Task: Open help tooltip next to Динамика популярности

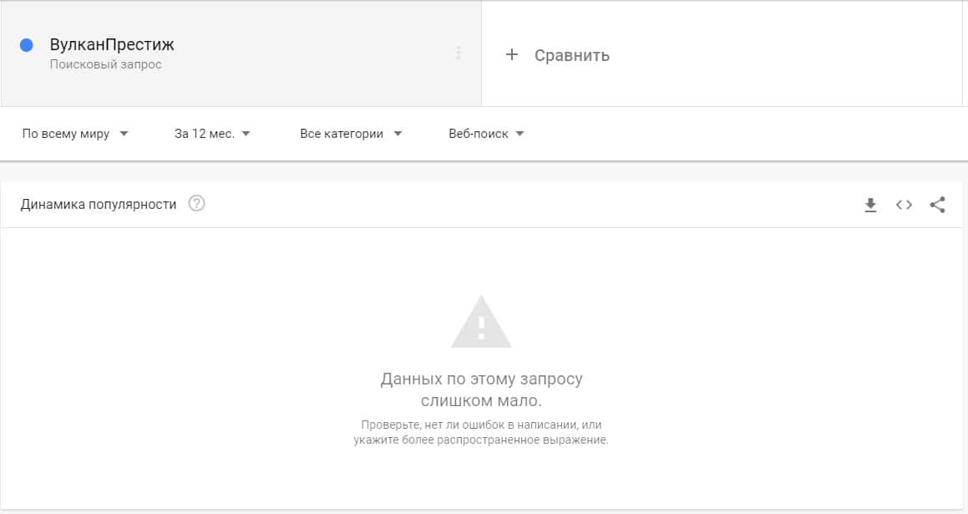Action: point(196,203)
